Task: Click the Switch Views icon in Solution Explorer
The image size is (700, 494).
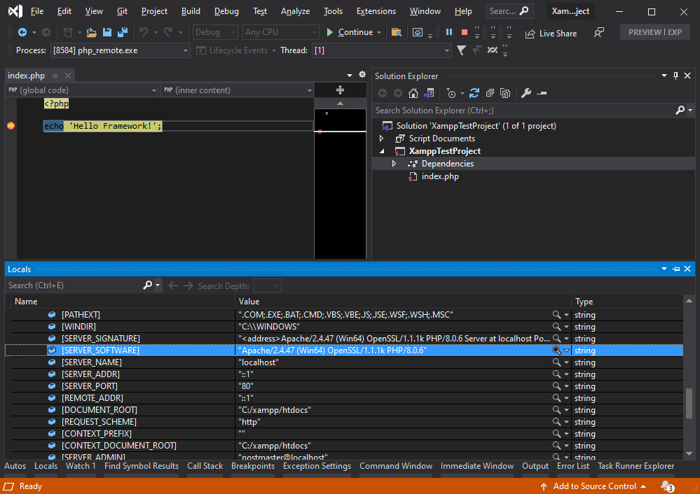Action: coord(429,93)
